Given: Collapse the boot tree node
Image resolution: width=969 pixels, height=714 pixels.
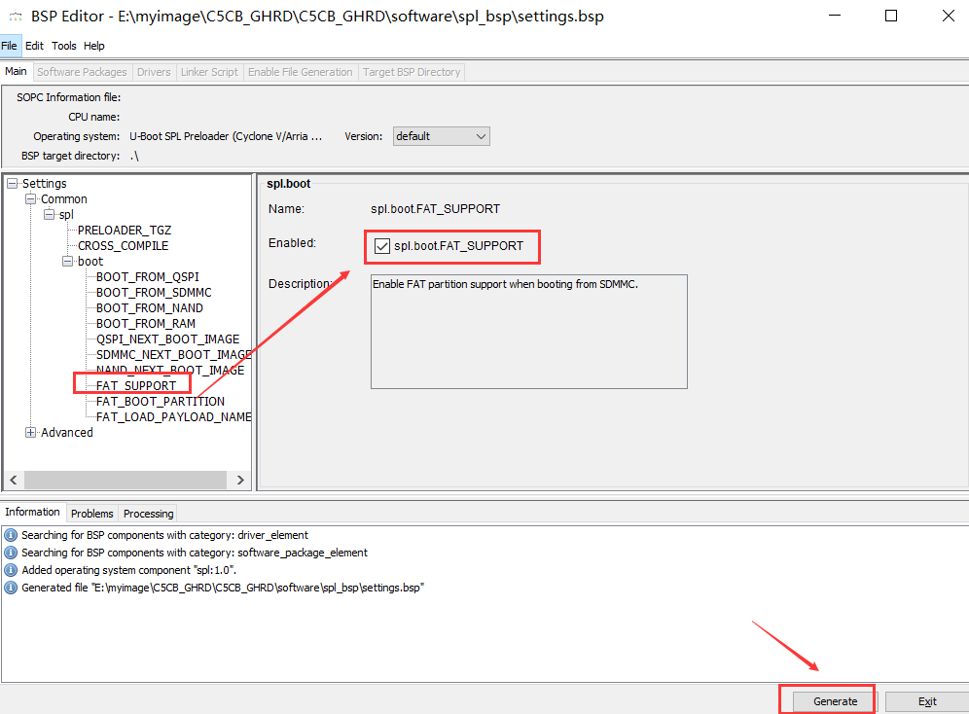Looking at the screenshot, I should (68, 262).
